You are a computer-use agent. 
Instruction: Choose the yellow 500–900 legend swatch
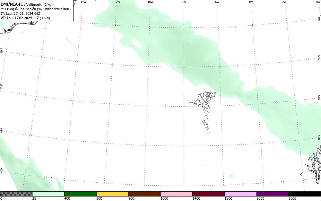click(x=112, y=194)
